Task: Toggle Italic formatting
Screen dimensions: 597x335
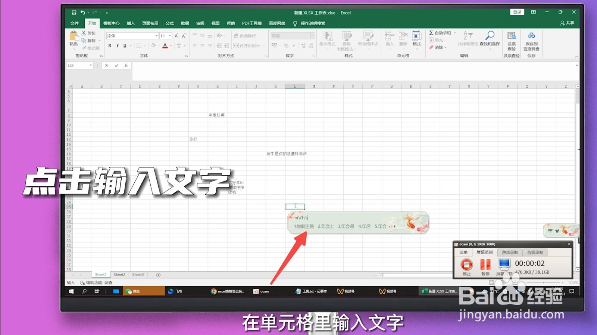Action: pos(118,46)
